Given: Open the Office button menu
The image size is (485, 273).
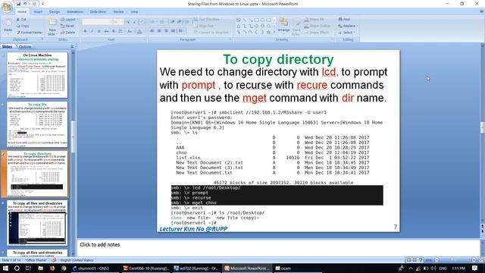Looking at the screenshot, I should (x=7, y=7).
